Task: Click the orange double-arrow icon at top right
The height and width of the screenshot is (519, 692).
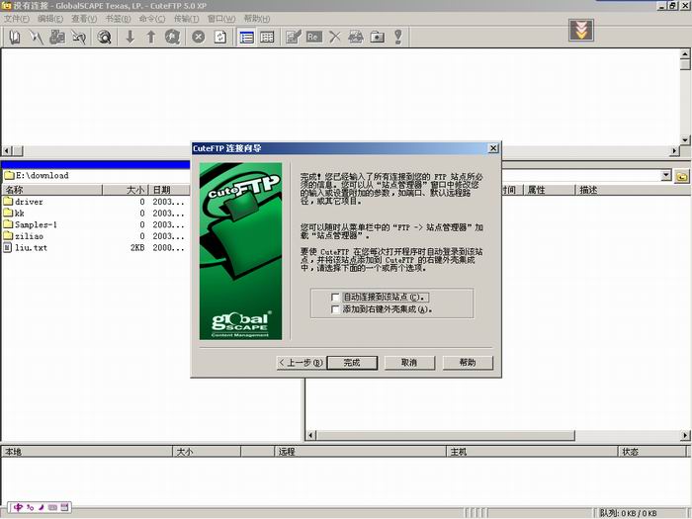Action: point(581,31)
